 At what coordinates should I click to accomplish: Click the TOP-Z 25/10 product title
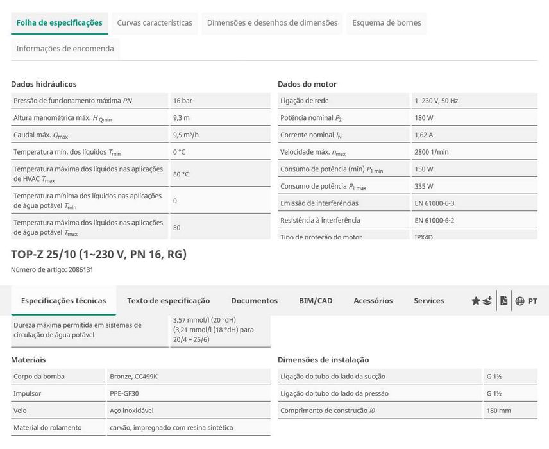pos(99,254)
